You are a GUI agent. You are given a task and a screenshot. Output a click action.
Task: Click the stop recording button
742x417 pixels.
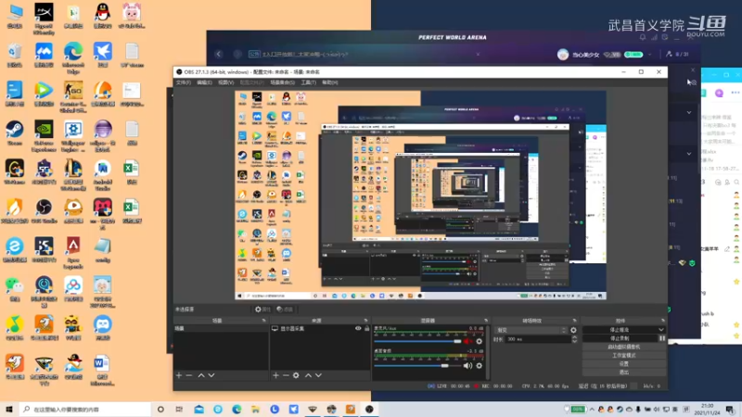(x=620, y=338)
